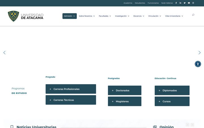204x128 pixels.
Task: Open the Instagram social icon
Action: (193, 3)
